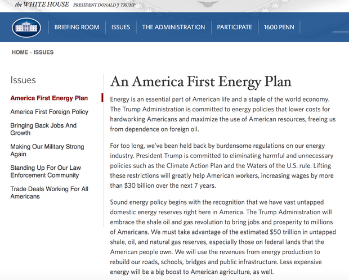The width and height of the screenshot is (349, 280).
Task: Go to Home breadcrumb link
Action: point(20,52)
